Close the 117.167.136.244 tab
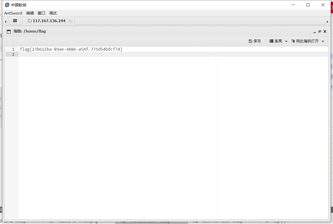 70,21
